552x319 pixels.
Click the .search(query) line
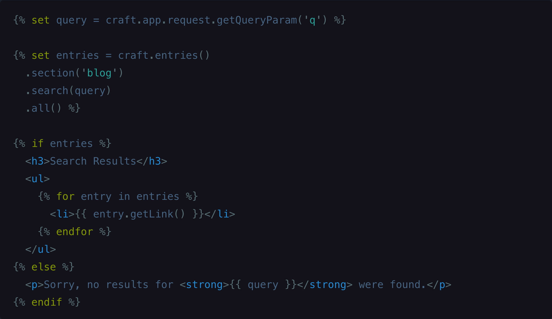click(68, 91)
